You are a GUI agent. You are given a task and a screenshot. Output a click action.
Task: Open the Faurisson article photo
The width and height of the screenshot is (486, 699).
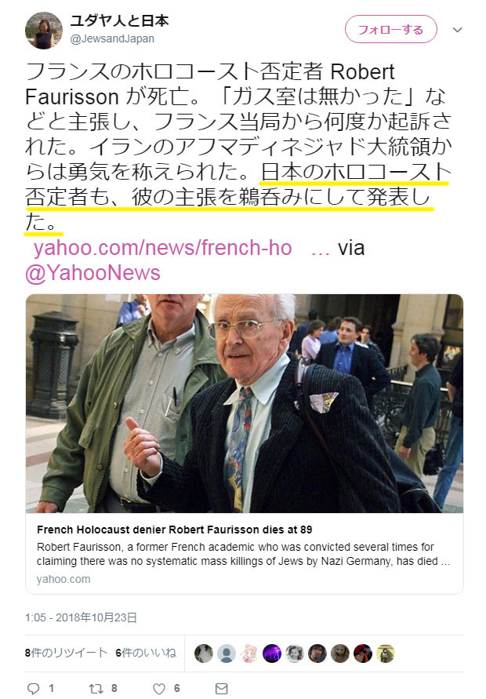pos(244,403)
